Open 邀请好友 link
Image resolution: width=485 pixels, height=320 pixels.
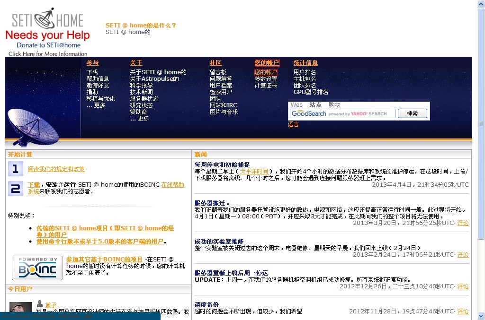(x=98, y=86)
